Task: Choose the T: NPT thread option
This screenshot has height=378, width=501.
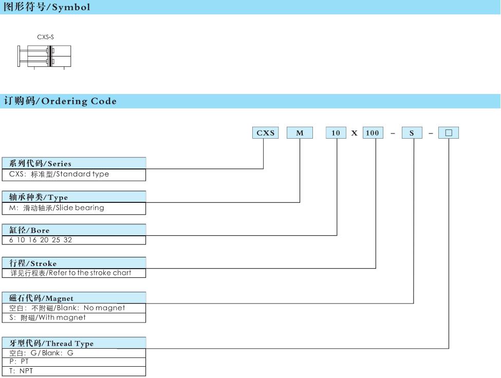Action: (x=74, y=371)
